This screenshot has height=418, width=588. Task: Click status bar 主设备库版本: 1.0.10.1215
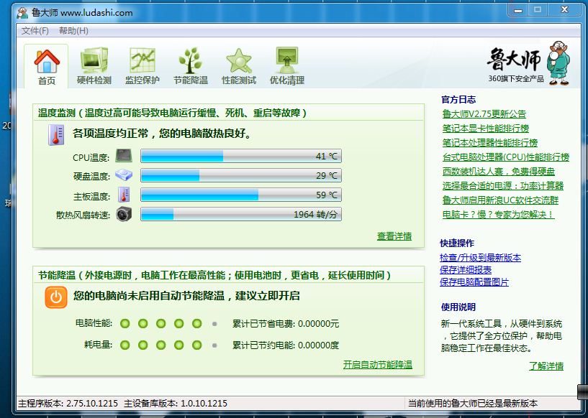click(x=176, y=404)
